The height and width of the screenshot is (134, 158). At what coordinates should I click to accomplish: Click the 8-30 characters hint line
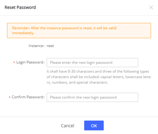tap(98, 71)
